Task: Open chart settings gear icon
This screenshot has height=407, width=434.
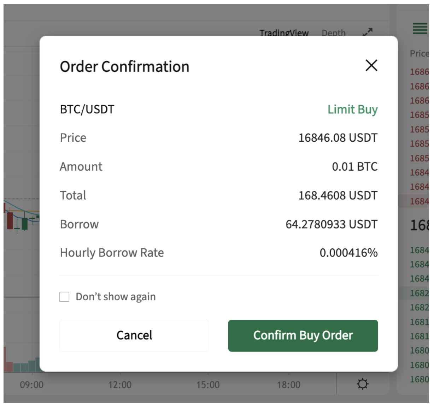Action: [x=363, y=384]
